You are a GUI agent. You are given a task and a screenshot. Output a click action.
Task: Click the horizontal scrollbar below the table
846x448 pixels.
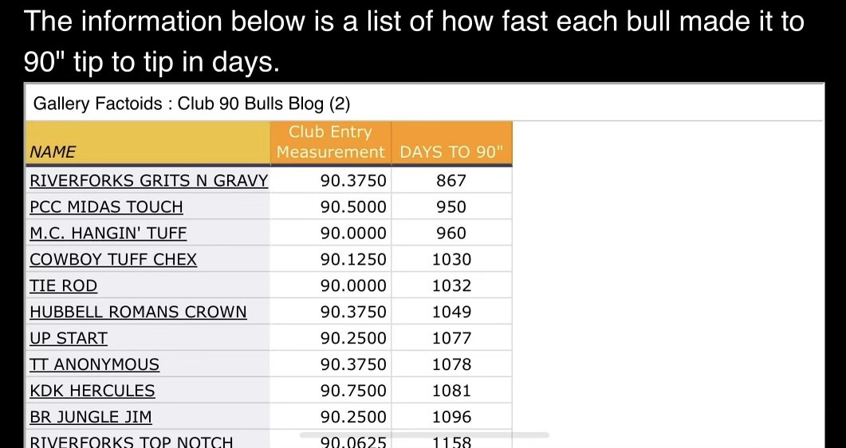[x=424, y=435]
